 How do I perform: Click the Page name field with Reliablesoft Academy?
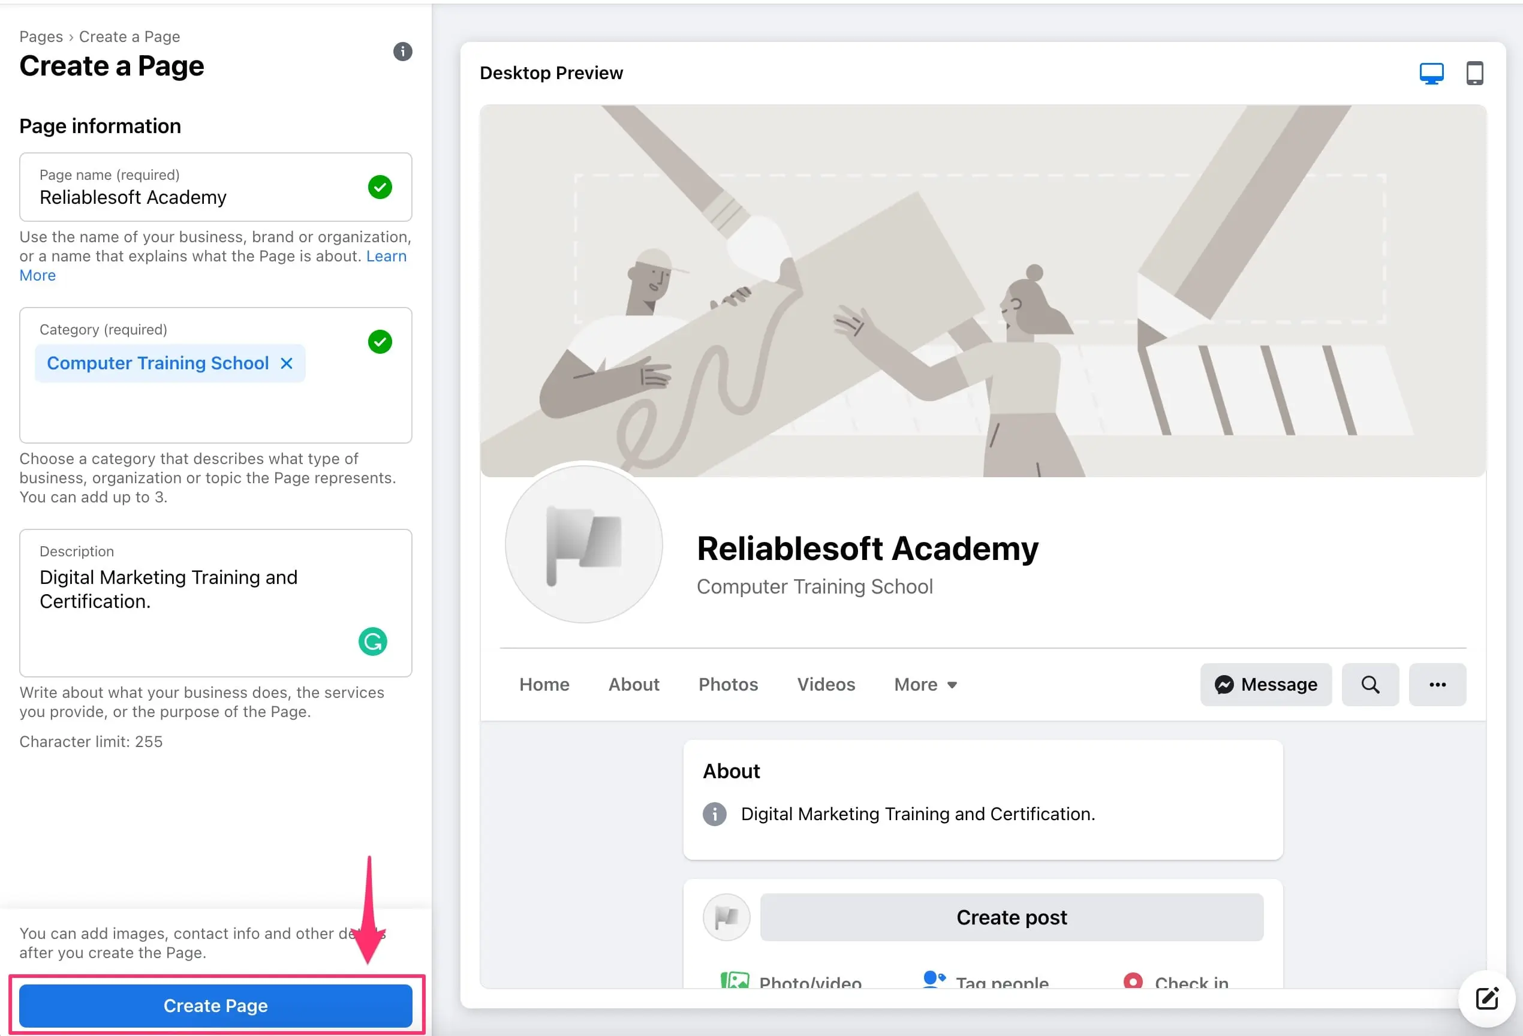[216, 186]
